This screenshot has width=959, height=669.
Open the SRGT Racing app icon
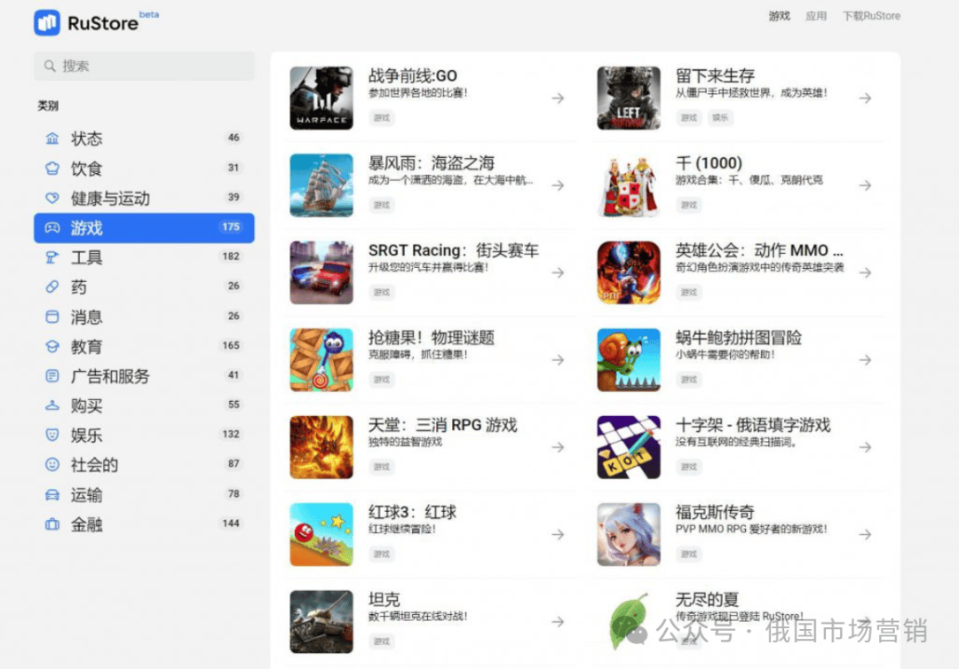(x=321, y=272)
